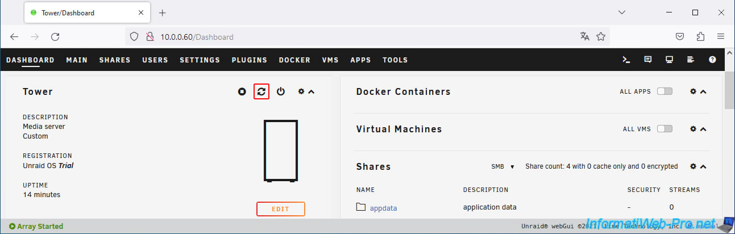Open the SMB protocol dropdown in Shares
The width and height of the screenshot is (735, 234).
503,166
